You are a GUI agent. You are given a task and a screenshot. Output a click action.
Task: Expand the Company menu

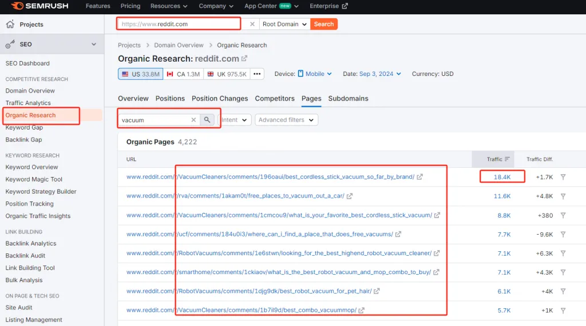click(216, 6)
